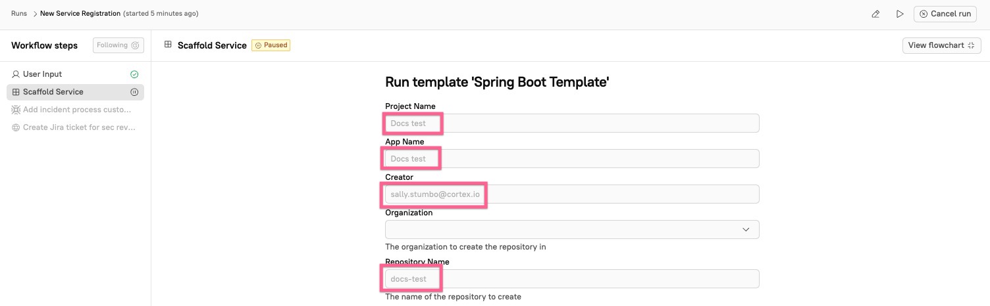Open the View flowchart button

click(941, 45)
